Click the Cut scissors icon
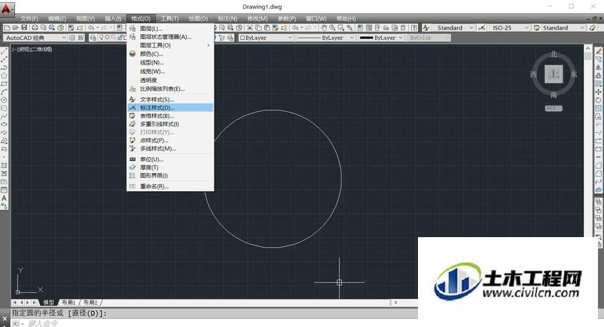604x327 pixels. coord(250,28)
